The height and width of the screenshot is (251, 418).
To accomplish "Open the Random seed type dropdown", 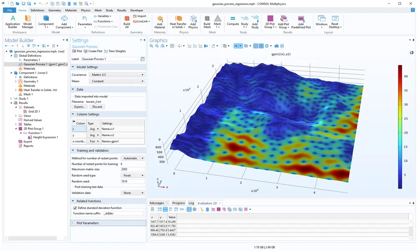I will click(x=133, y=175).
